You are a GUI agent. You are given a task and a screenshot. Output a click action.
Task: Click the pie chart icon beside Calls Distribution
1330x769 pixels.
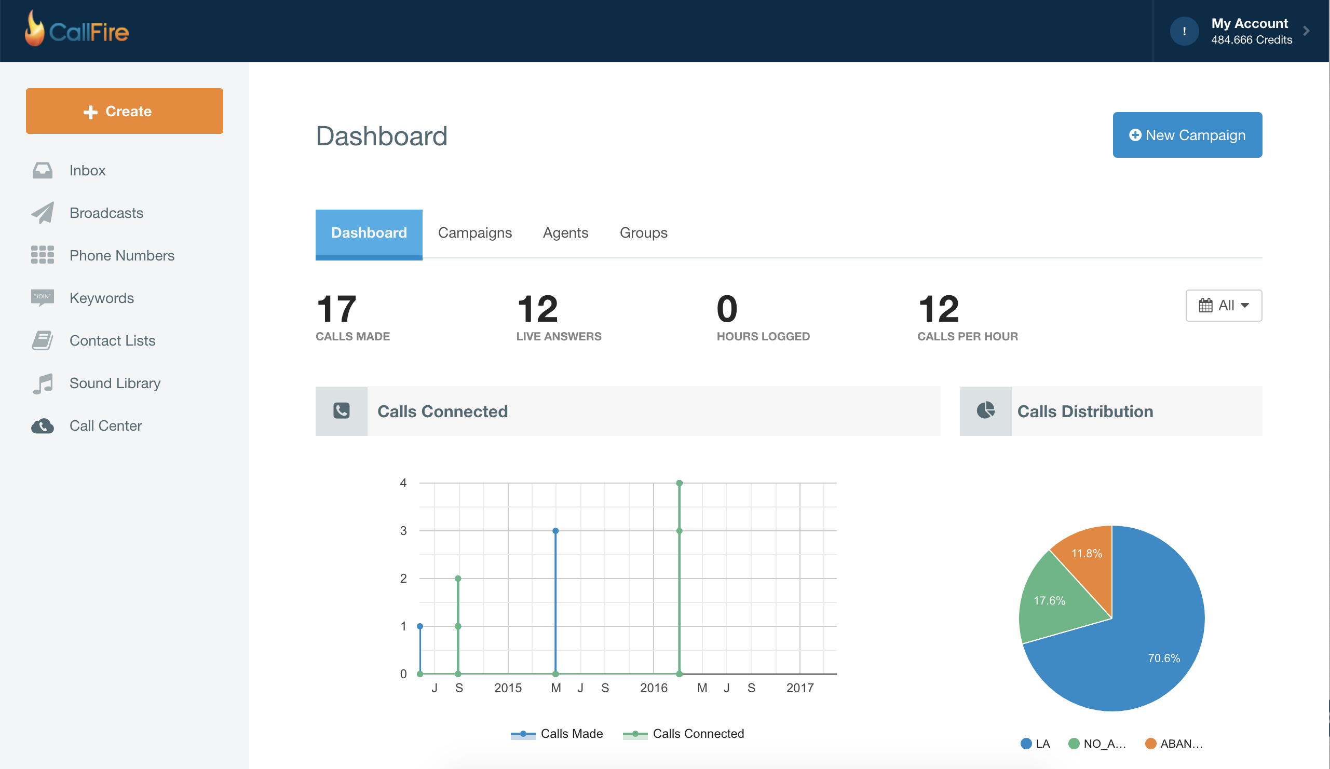[x=986, y=411]
